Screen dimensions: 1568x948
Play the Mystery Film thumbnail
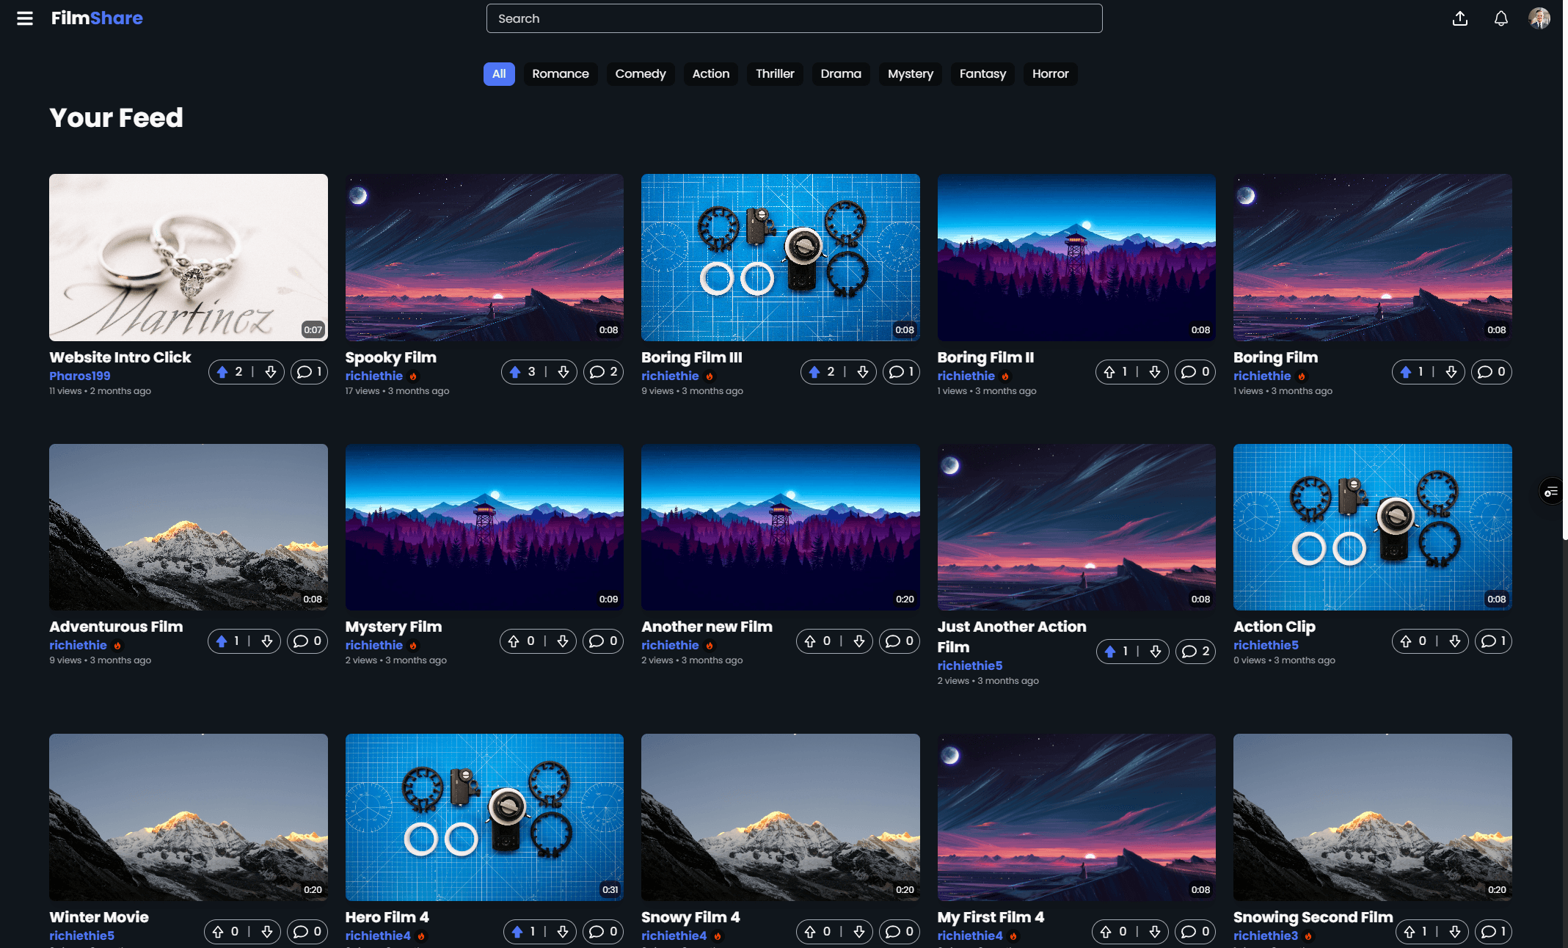coord(484,527)
